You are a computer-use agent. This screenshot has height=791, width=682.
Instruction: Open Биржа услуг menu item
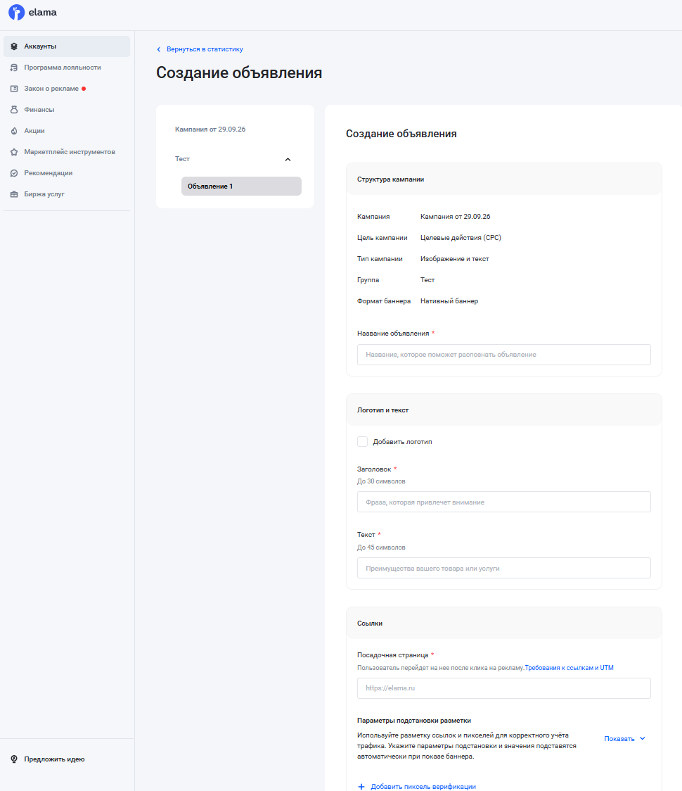[67, 195]
